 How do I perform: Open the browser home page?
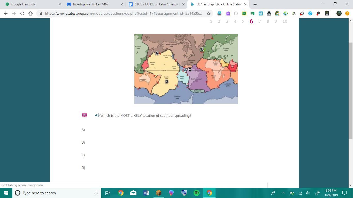(30, 13)
